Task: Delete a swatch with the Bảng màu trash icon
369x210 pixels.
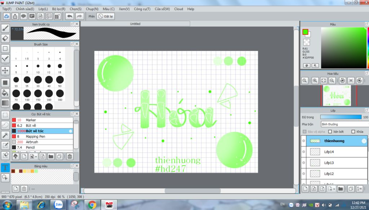Action: (24, 189)
